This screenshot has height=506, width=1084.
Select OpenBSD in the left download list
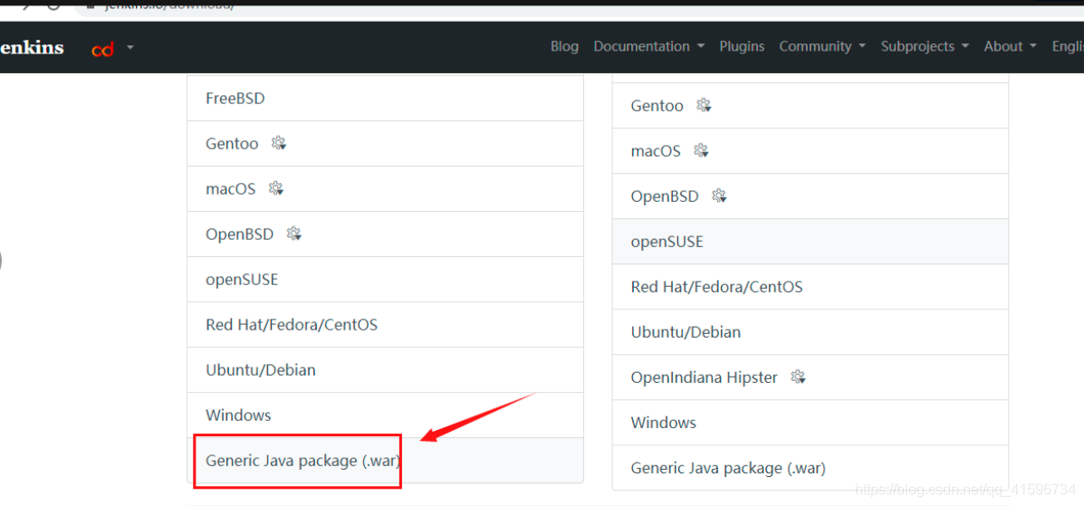(x=385, y=234)
